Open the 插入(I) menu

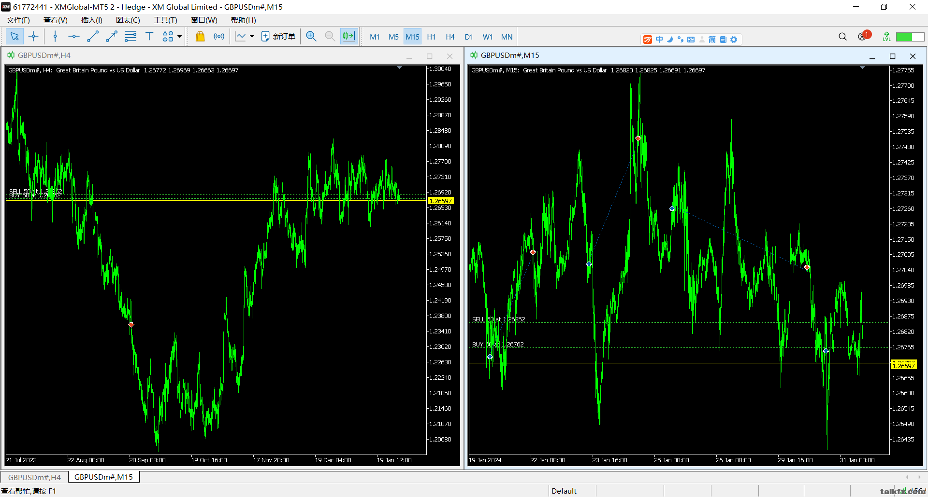[92, 20]
